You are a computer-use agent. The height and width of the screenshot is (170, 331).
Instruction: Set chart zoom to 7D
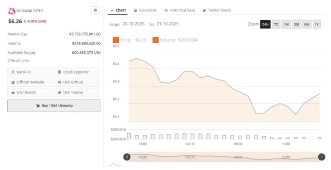pyautogui.click(x=276, y=24)
